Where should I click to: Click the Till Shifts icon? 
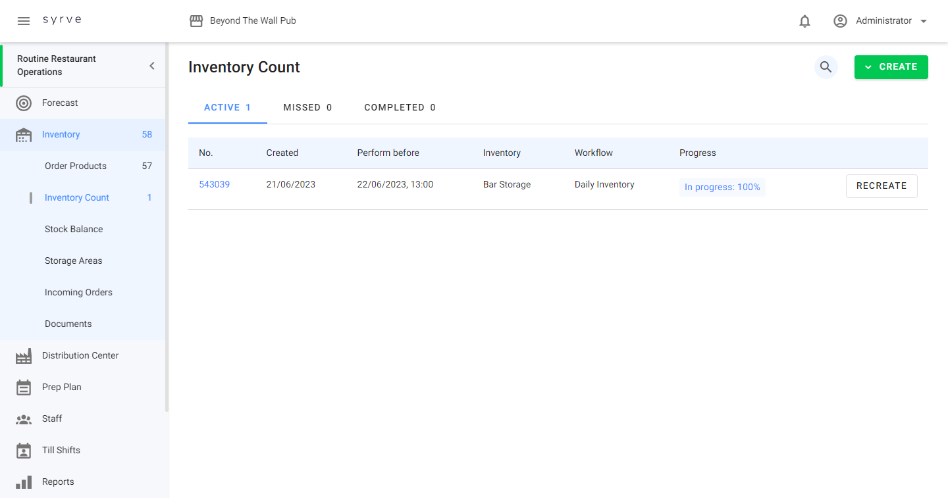pos(24,451)
